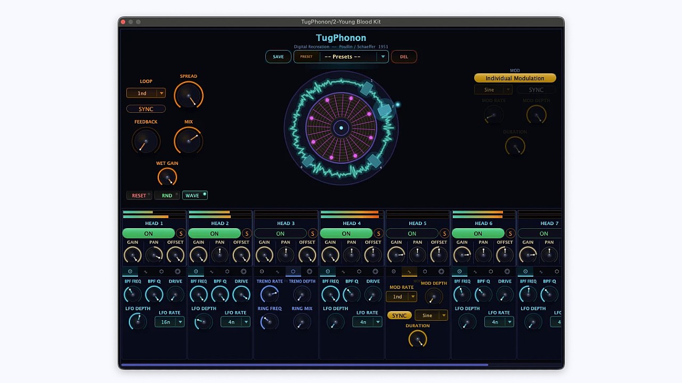Toggle the WAVE display button
Screen dimensions: 682x383
point(194,195)
